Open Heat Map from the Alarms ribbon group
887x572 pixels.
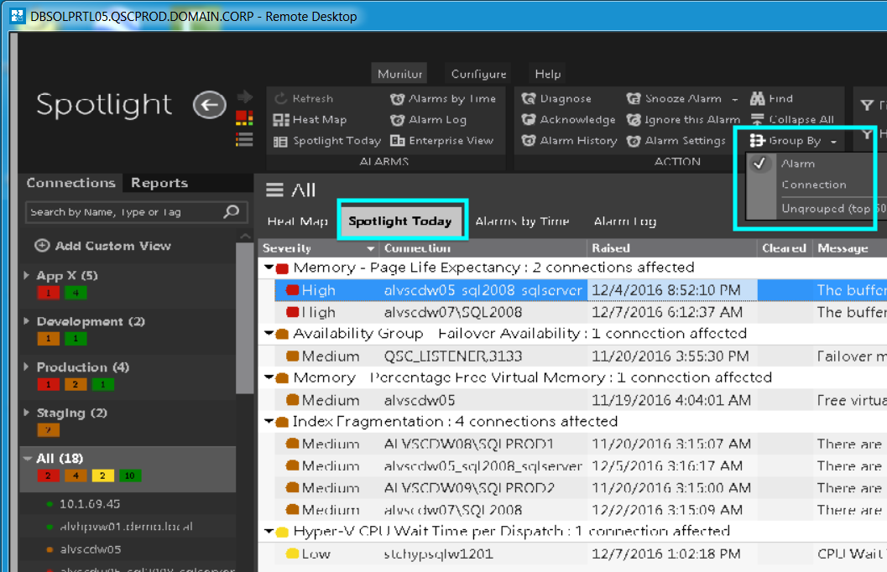(310, 119)
